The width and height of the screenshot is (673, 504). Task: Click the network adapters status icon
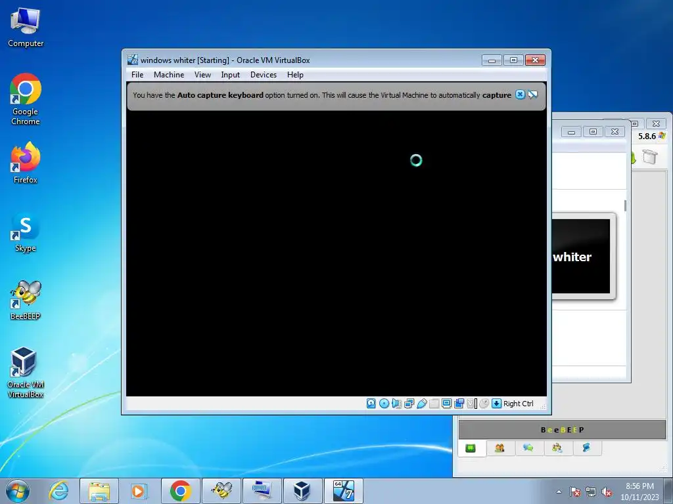(x=409, y=404)
